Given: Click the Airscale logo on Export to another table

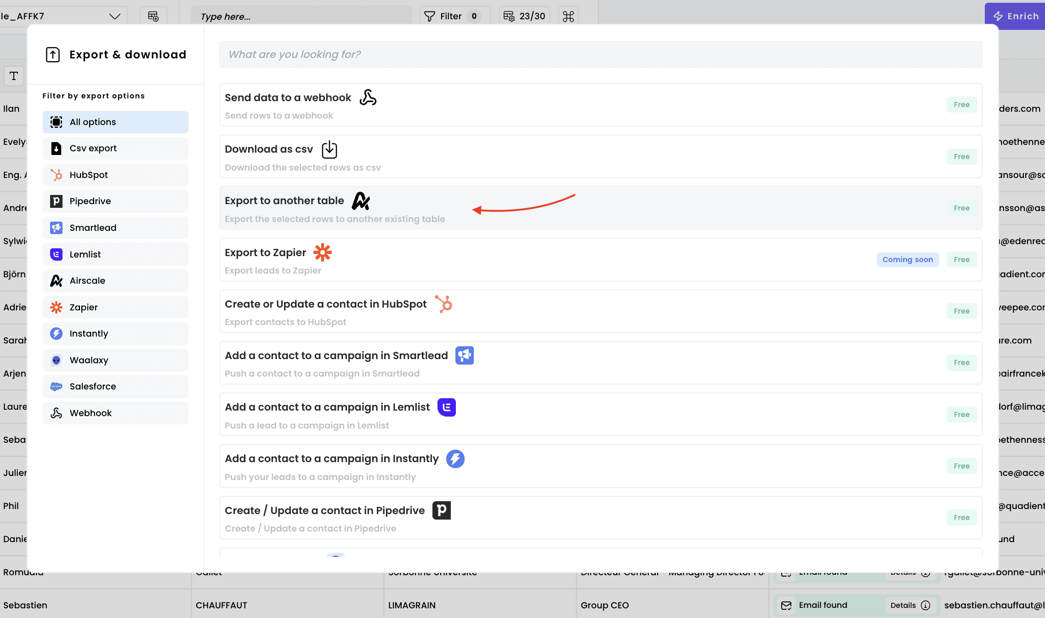Looking at the screenshot, I should 361,201.
